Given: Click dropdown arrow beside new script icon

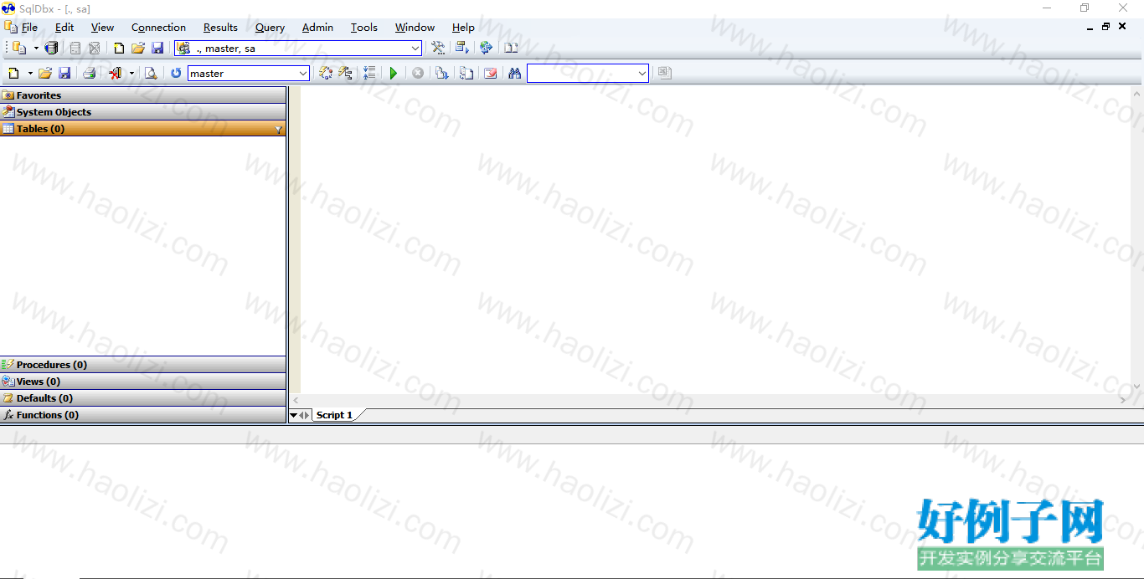Looking at the screenshot, I should click(x=30, y=74).
